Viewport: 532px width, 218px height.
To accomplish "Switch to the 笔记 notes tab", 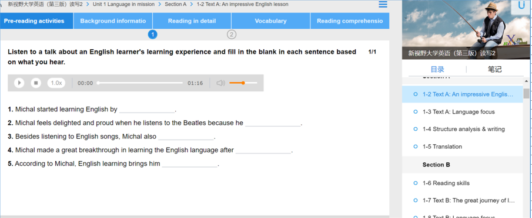I will [495, 69].
